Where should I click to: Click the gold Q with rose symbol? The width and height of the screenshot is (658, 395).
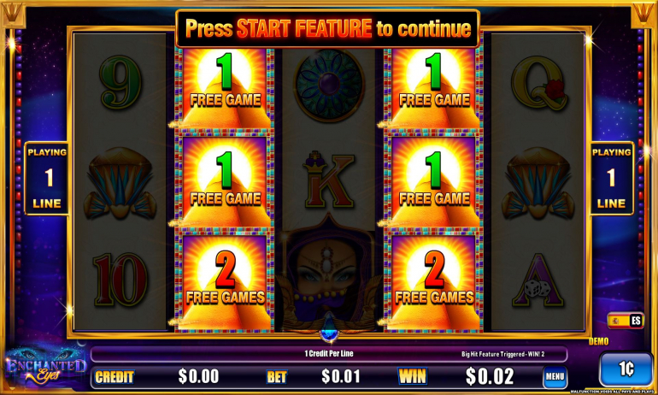point(539,83)
